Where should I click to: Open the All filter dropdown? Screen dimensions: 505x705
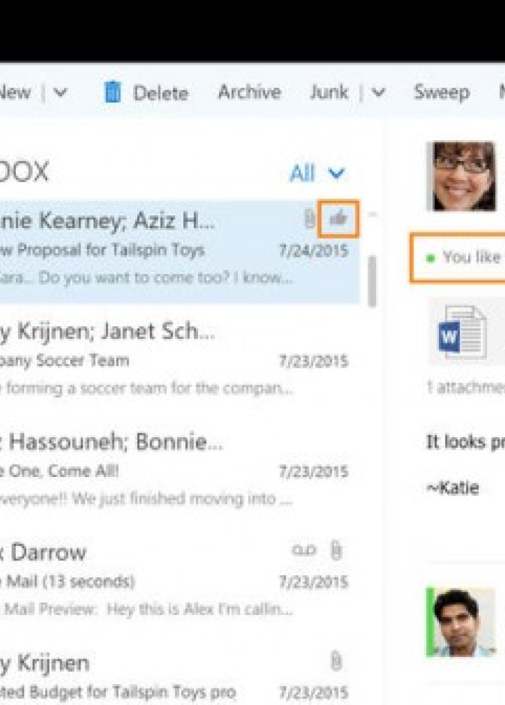(x=317, y=173)
